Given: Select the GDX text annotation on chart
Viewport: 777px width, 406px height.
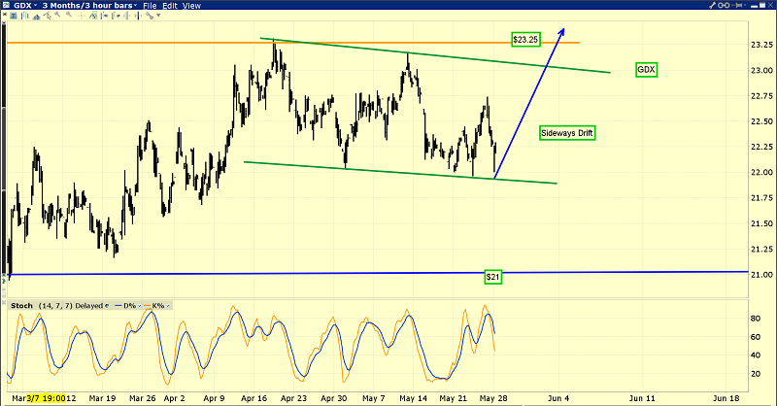Looking at the screenshot, I should pyautogui.click(x=646, y=69).
